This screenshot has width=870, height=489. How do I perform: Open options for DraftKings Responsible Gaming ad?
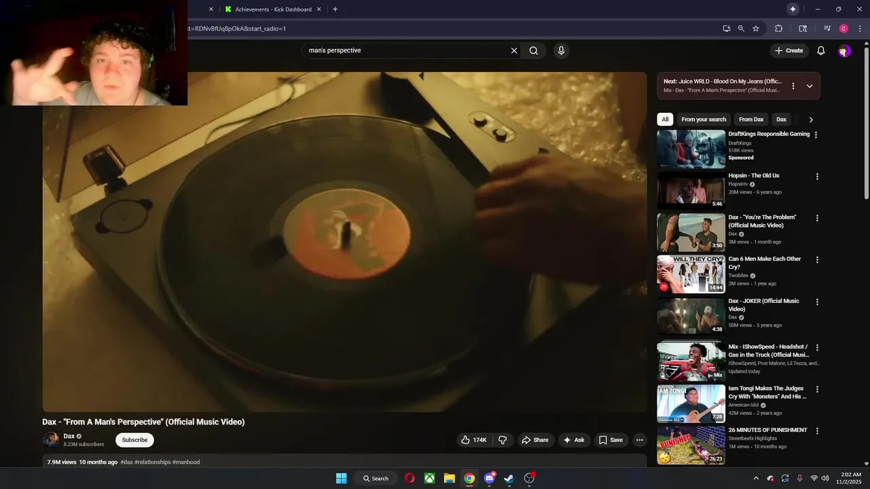[x=816, y=134]
